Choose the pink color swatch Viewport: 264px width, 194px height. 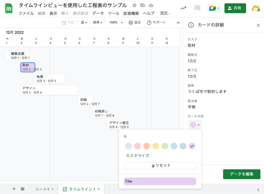coord(137,146)
